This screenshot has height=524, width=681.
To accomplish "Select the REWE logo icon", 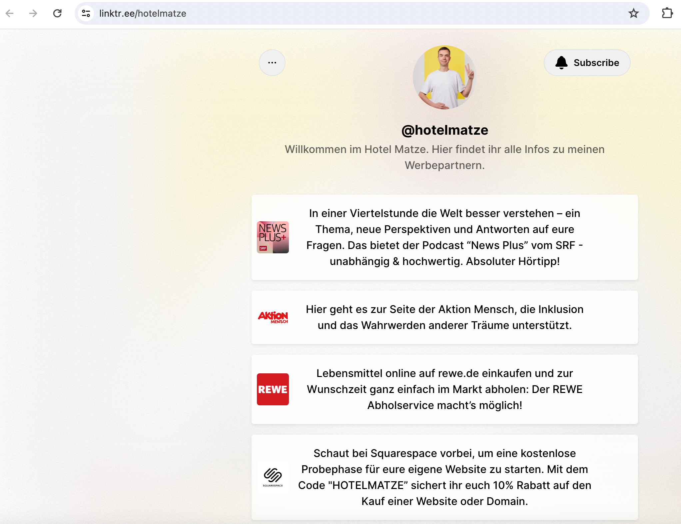I will click(273, 389).
